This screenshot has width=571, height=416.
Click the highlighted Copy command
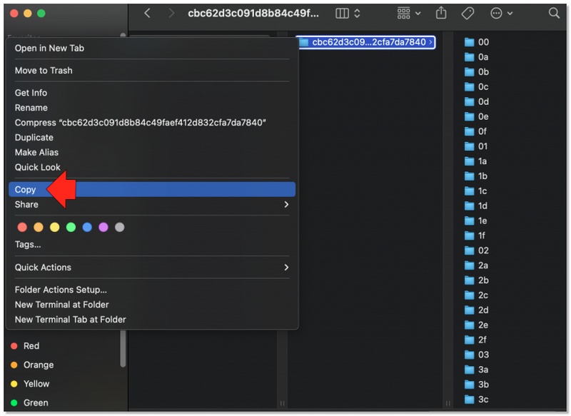(25, 189)
